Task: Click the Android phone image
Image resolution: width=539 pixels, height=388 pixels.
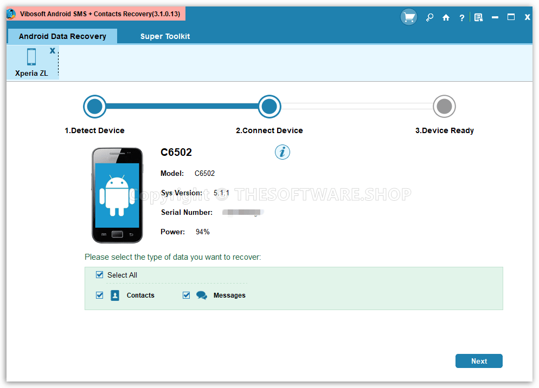Action: click(117, 195)
